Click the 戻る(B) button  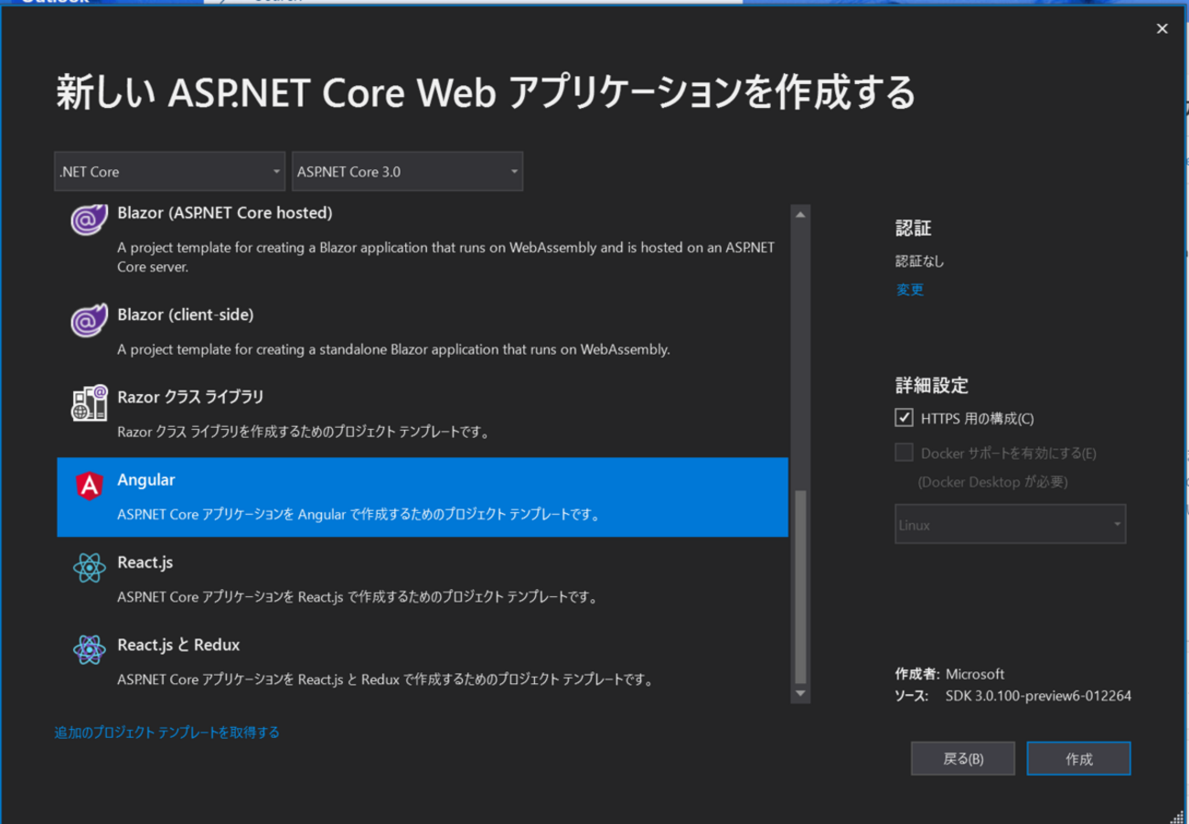[x=962, y=759]
